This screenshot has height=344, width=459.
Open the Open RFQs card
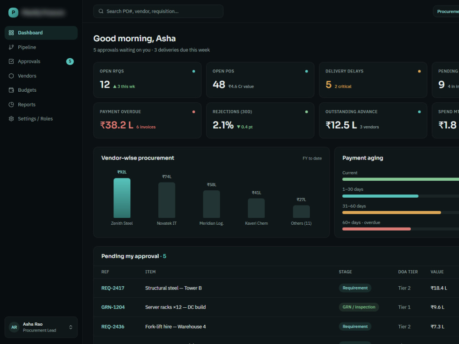tap(147, 80)
